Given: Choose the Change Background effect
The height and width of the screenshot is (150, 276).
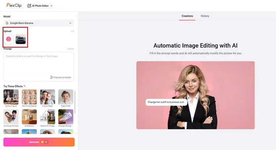Looking at the screenshot, I should click(x=66, y=118).
